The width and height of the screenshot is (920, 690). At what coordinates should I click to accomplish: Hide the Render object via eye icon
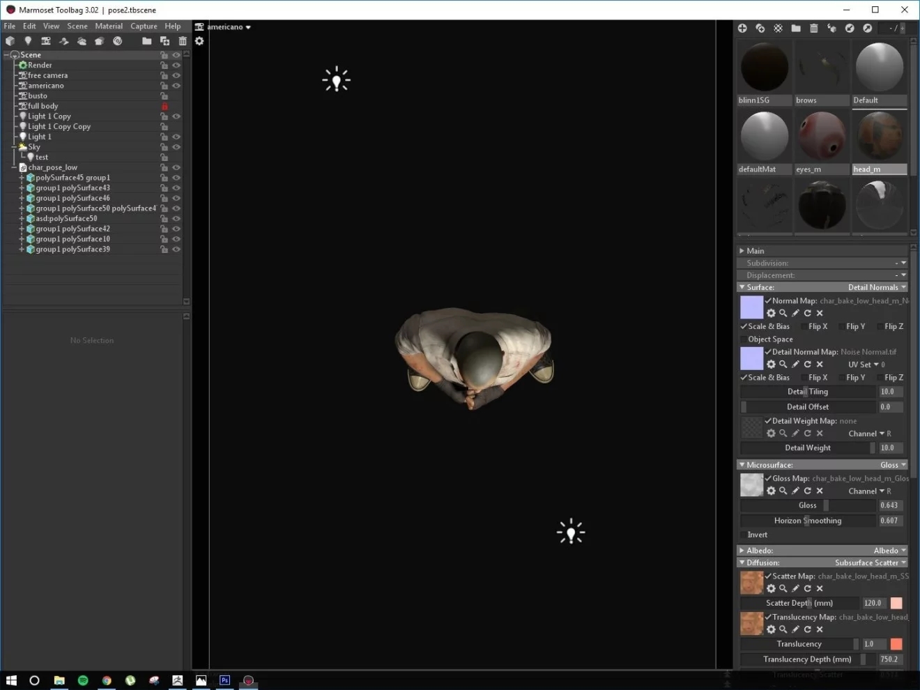click(x=176, y=66)
